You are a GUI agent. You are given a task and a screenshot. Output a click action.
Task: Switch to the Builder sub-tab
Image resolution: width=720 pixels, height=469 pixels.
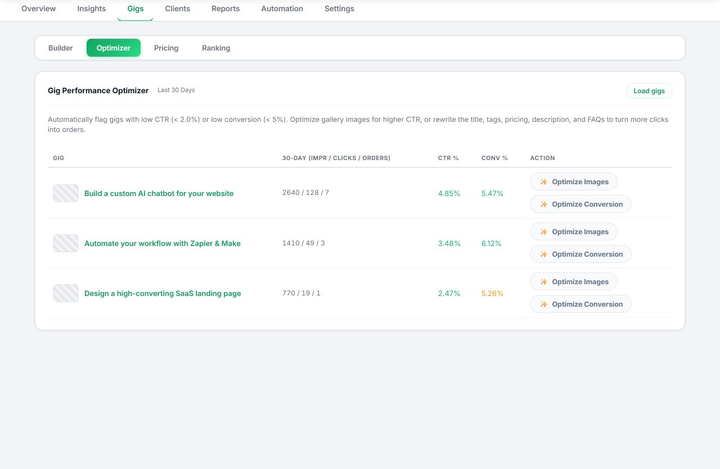pos(61,48)
